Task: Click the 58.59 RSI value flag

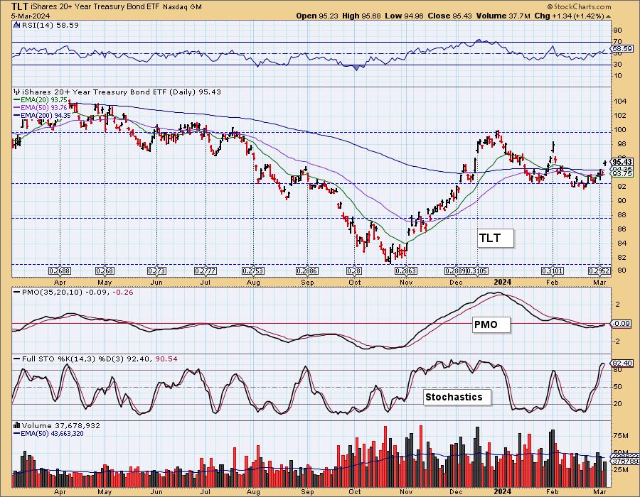Action: click(x=622, y=48)
